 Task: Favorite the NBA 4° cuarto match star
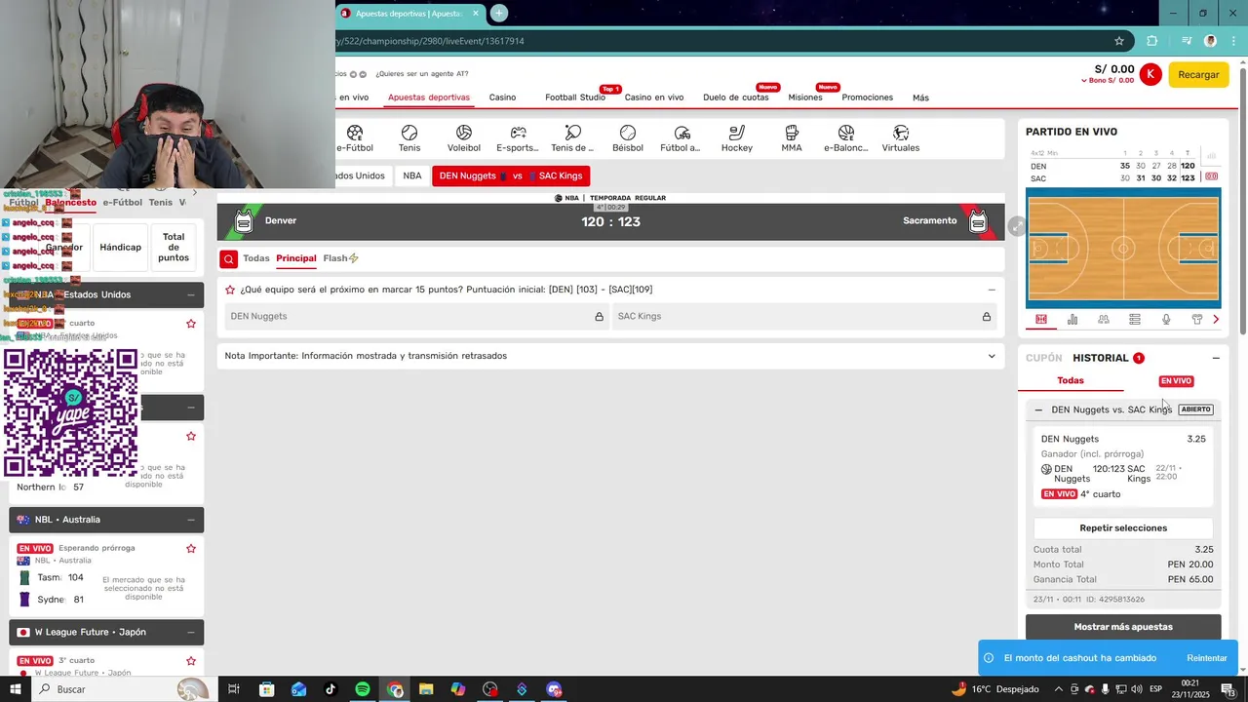[191, 324]
